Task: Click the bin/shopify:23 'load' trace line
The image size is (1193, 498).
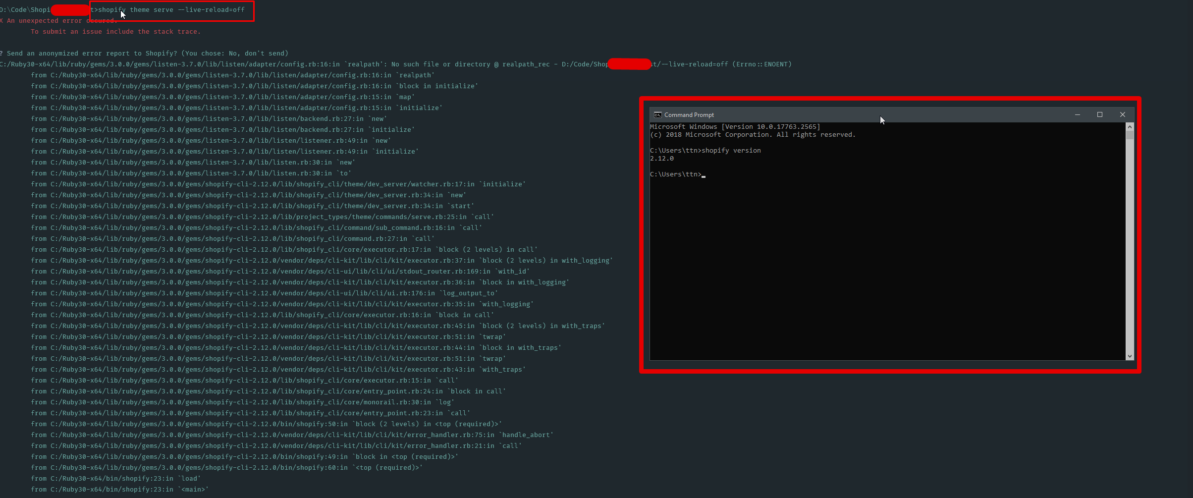Action: (116, 479)
